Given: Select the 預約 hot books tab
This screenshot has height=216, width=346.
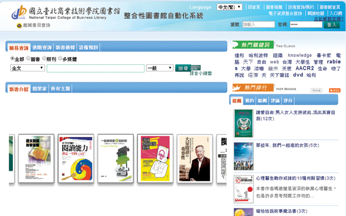Looking at the screenshot, I should (x=249, y=101).
